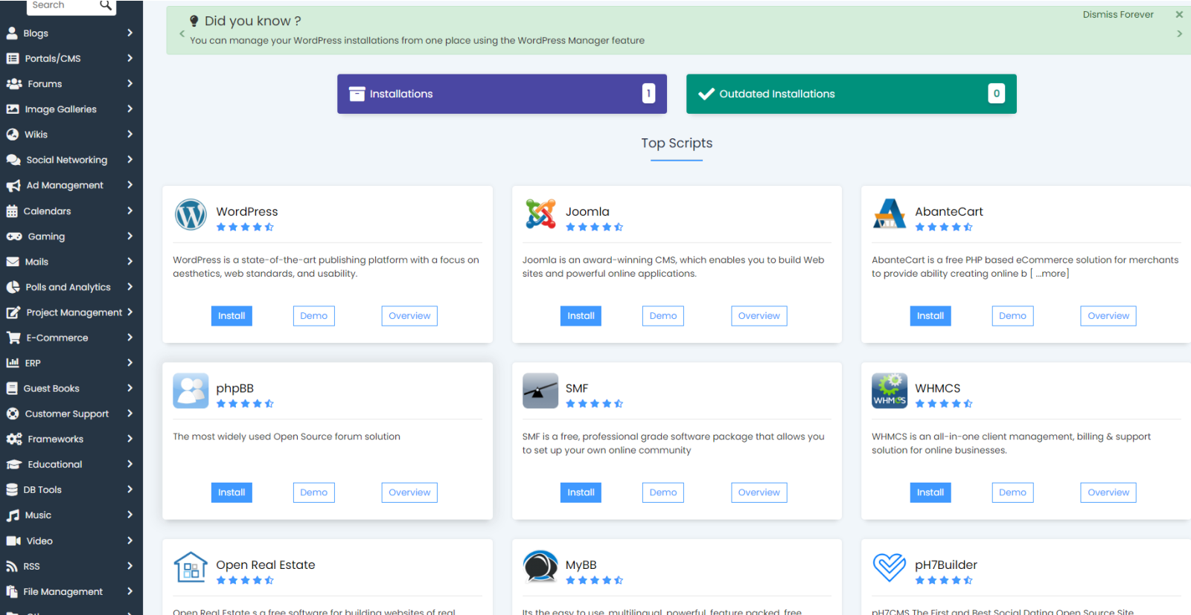Click the Open Real Estate house icon

coord(191,567)
